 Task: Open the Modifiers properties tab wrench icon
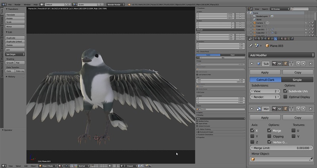click(275, 38)
